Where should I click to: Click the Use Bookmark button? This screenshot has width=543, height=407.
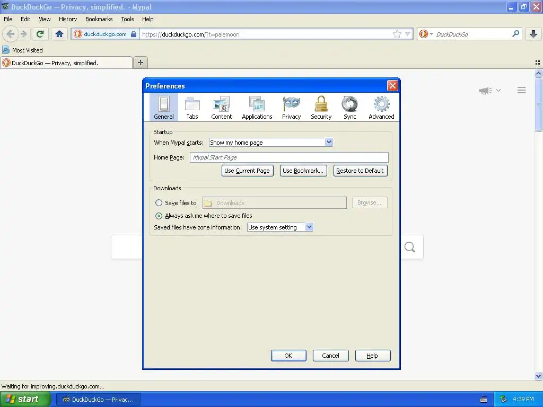[x=303, y=171]
